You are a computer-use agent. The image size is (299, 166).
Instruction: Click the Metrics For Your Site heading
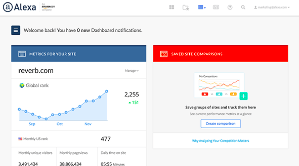52,54
